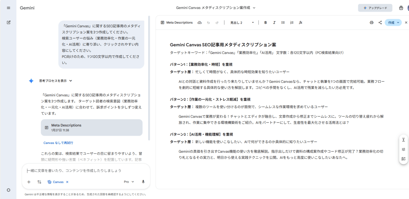Click the share icon in Canvas
This screenshot has width=409, height=199.
(380, 23)
